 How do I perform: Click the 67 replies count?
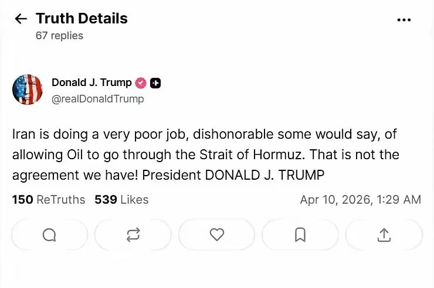tap(59, 36)
